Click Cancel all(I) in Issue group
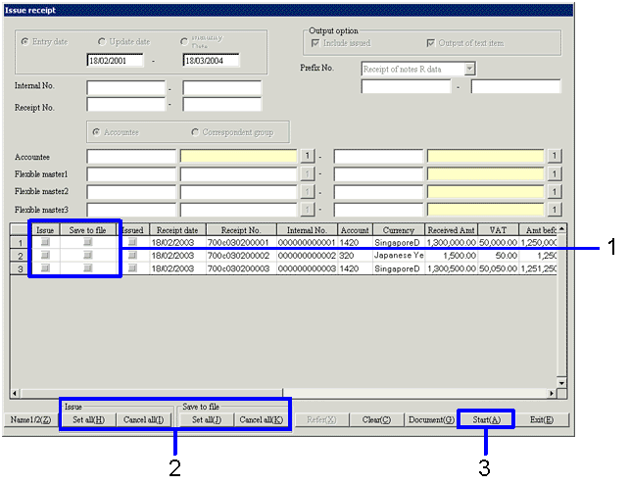 coord(144,419)
